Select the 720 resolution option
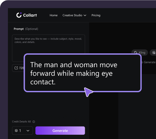 click(x=18, y=68)
